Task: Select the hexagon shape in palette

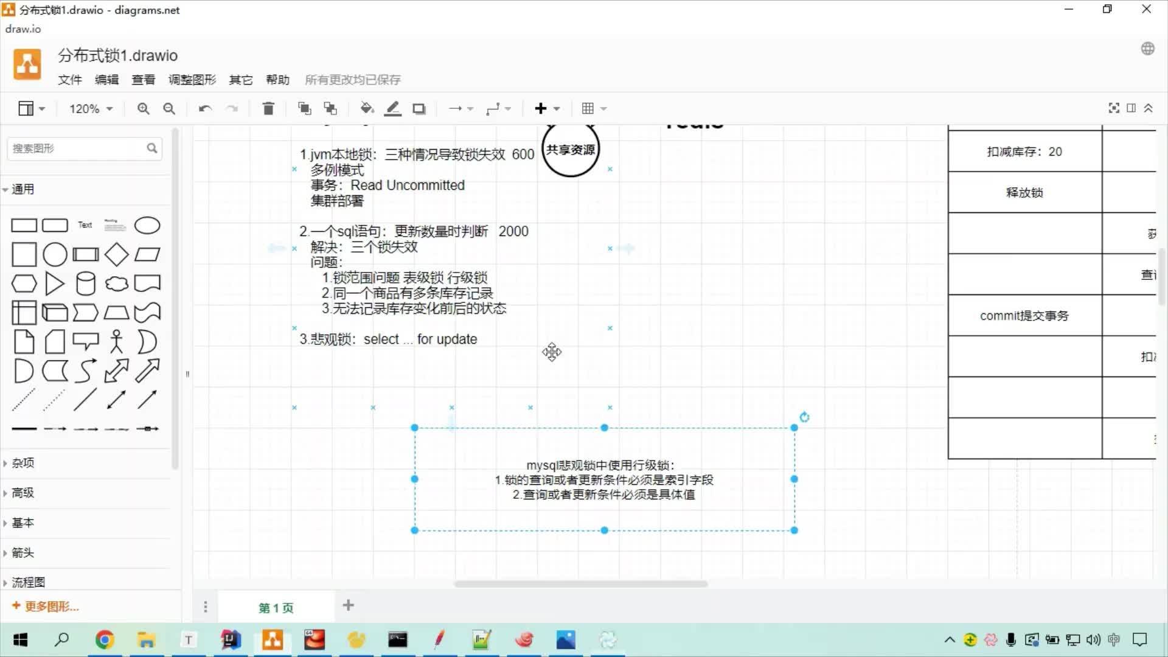Action: pos(24,283)
